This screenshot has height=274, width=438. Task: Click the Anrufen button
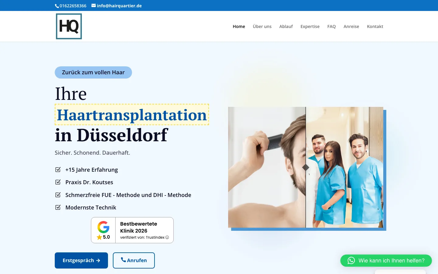pos(134,260)
